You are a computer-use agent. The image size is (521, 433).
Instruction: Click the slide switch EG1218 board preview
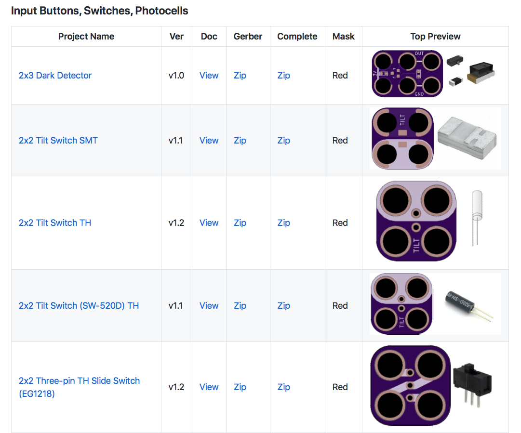(x=410, y=385)
